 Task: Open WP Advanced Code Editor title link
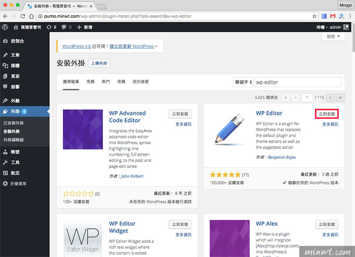tap(127, 117)
